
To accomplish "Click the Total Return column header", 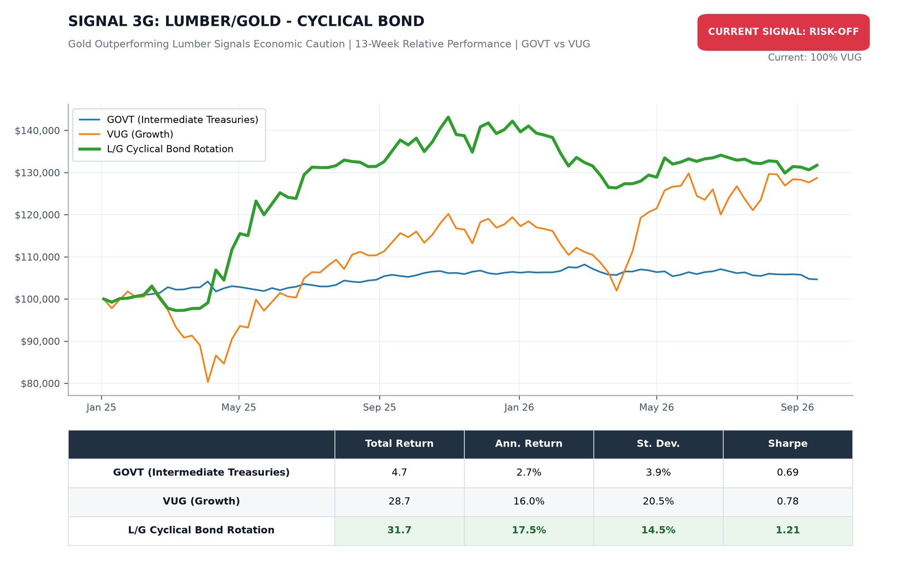I will pos(400,444).
